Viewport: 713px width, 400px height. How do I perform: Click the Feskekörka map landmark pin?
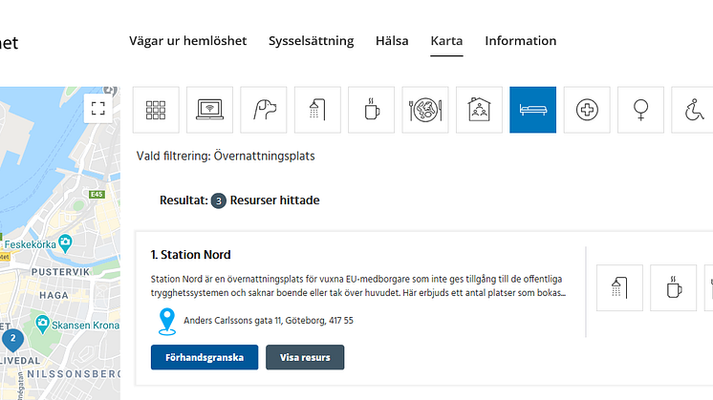[x=66, y=243]
